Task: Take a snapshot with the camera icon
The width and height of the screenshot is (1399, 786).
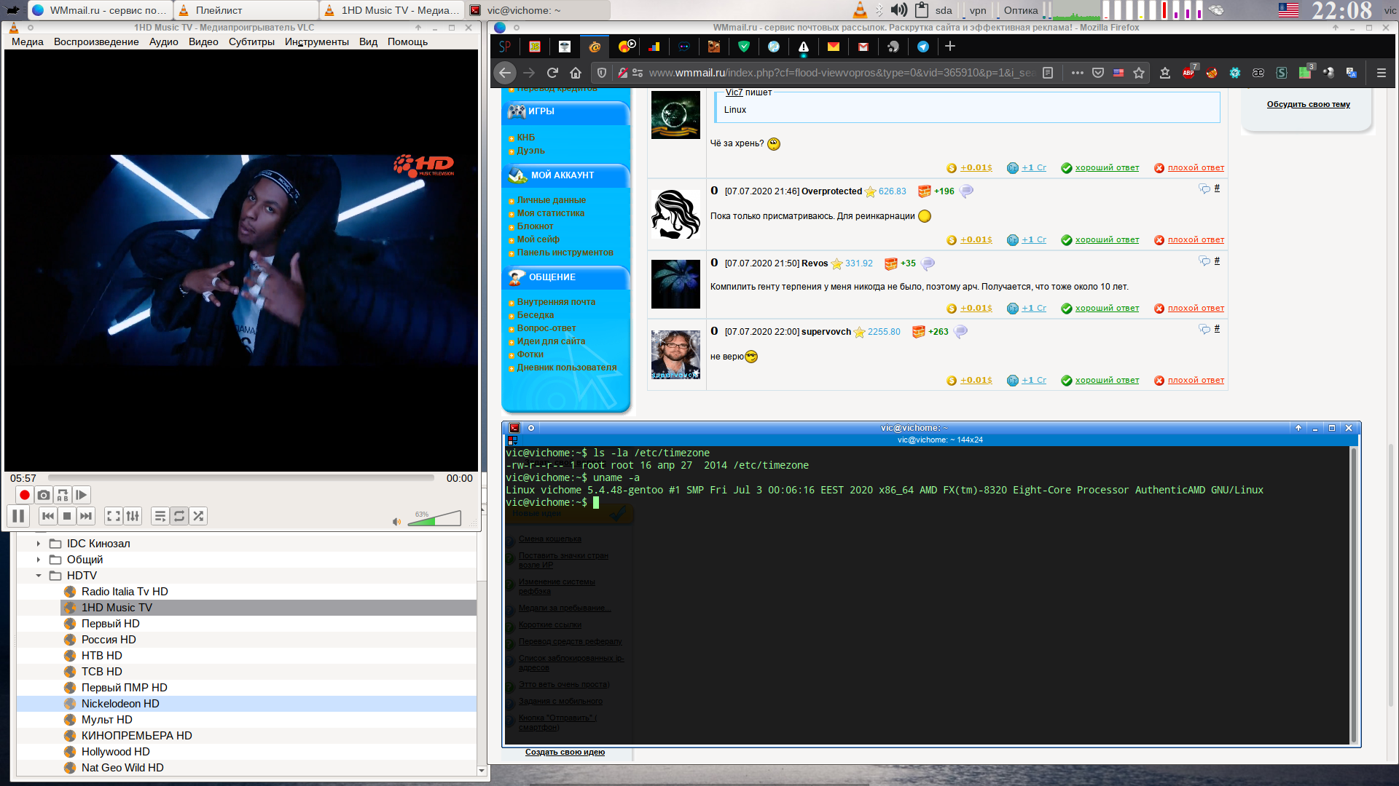Action: 44,495
